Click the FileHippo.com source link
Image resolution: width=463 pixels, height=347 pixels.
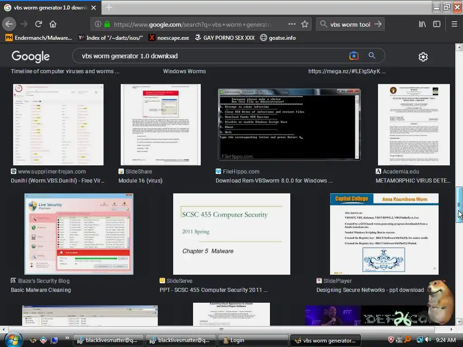241,171
